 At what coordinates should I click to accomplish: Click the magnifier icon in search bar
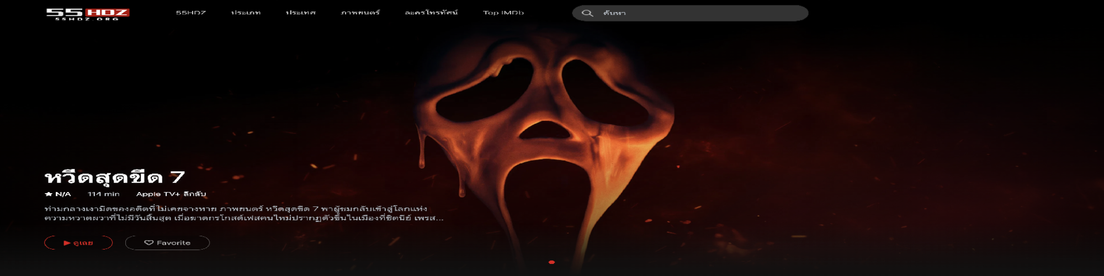pos(587,13)
